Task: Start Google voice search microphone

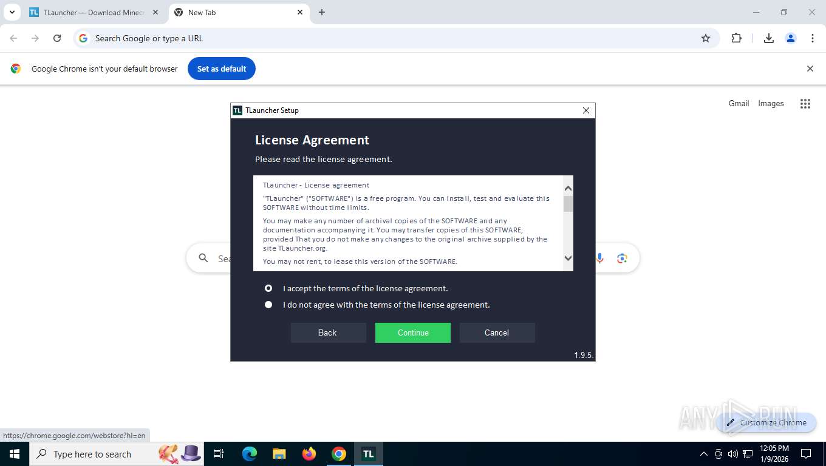Action: 599,258
